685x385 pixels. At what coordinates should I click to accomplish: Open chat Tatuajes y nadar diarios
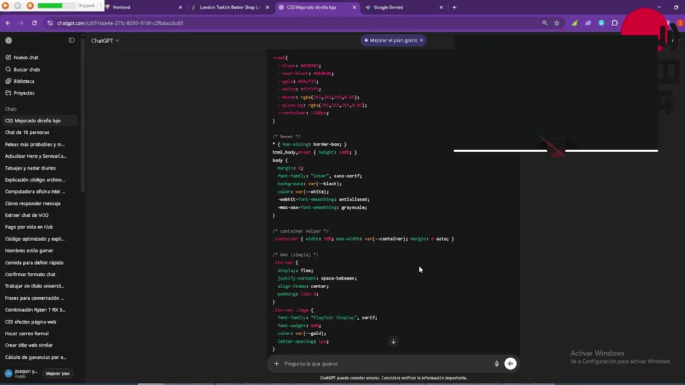(x=40, y=168)
